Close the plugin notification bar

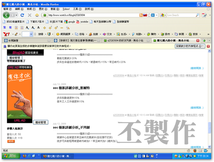coord(208,46)
